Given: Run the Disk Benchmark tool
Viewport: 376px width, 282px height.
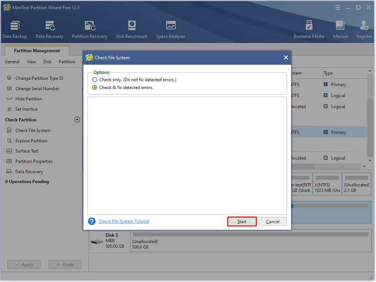Looking at the screenshot, I should click(132, 28).
